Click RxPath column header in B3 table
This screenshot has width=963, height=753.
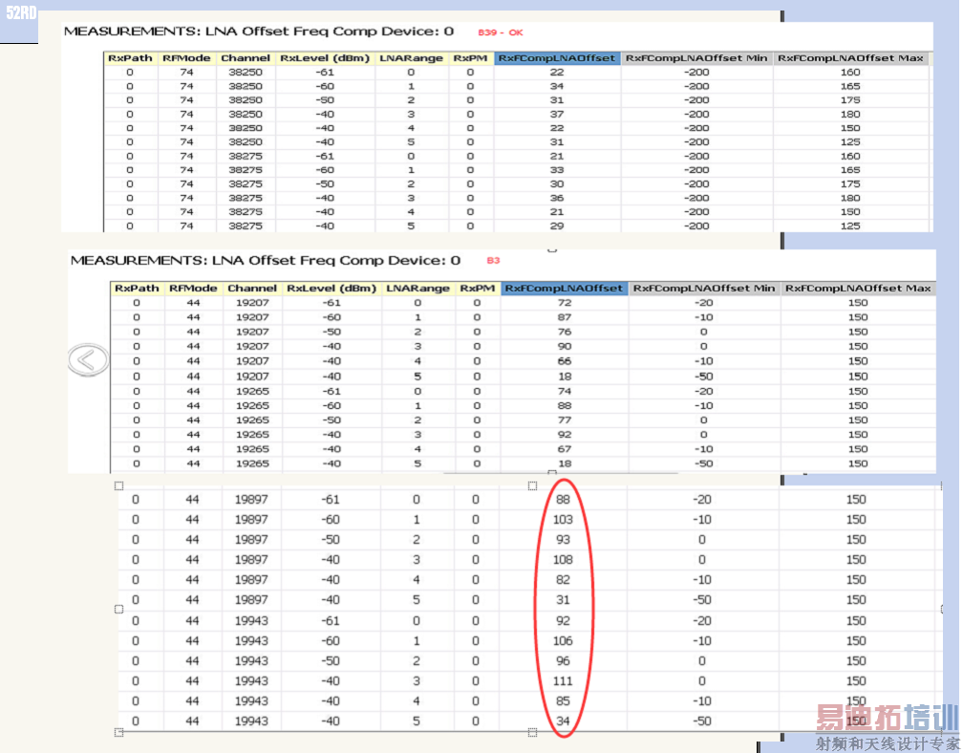point(137,288)
